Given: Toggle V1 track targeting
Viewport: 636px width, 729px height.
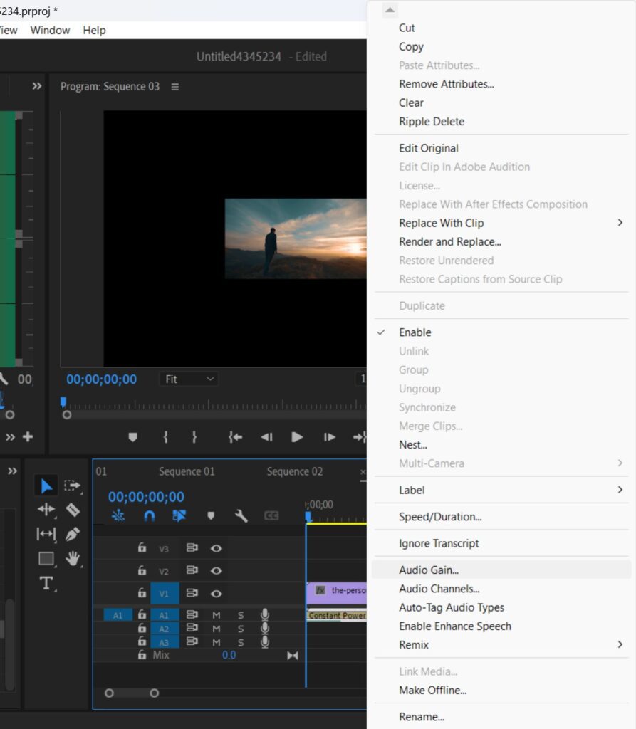Looking at the screenshot, I should (165, 593).
